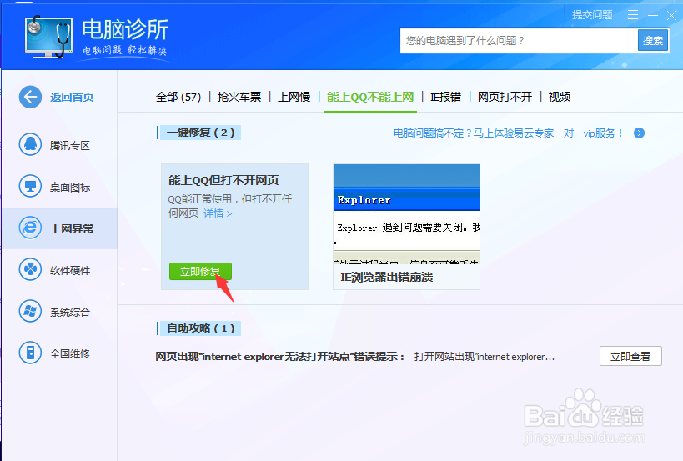This screenshot has width=683, height=461.
Task: Click the 搜索 search button
Action: (652, 41)
